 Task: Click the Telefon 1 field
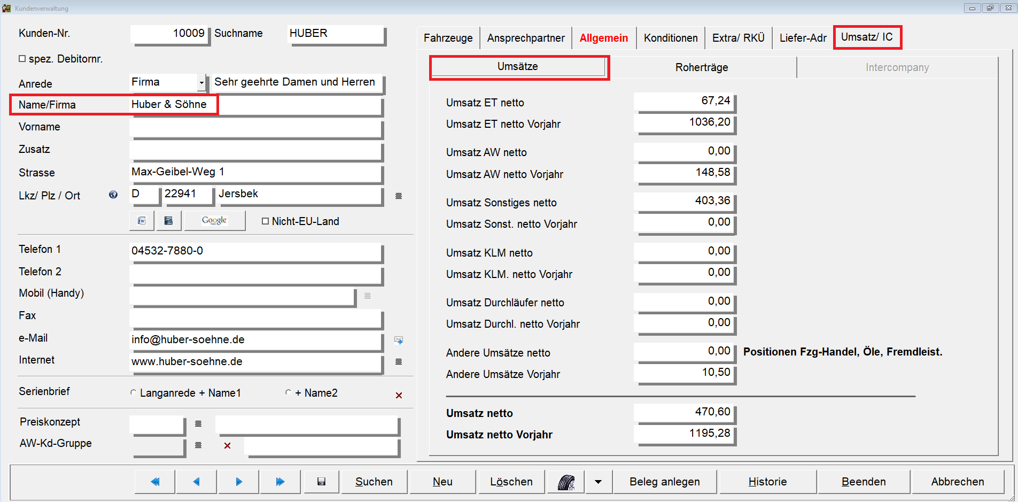(255, 251)
